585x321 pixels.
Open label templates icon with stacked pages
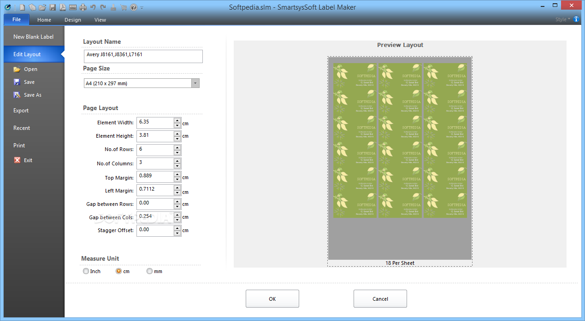(x=32, y=7)
